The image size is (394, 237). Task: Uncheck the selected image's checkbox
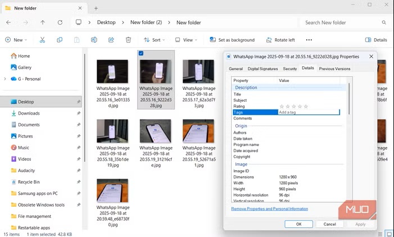point(141,53)
